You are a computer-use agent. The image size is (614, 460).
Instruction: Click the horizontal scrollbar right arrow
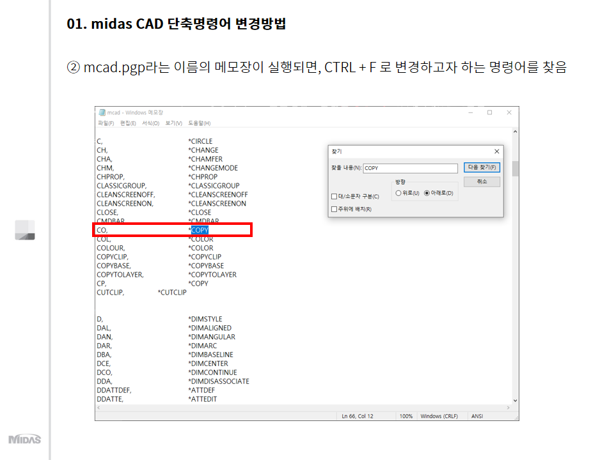[508, 408]
